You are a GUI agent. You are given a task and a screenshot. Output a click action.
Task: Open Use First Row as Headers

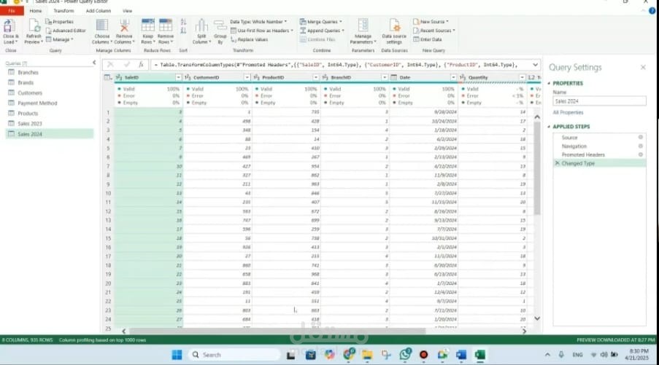(x=262, y=31)
